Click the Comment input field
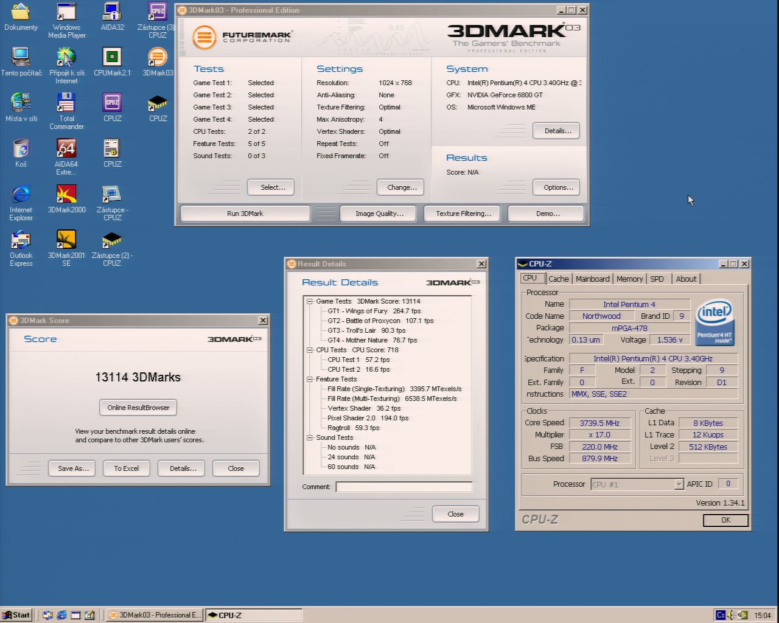This screenshot has width=779, height=623. tap(403, 487)
